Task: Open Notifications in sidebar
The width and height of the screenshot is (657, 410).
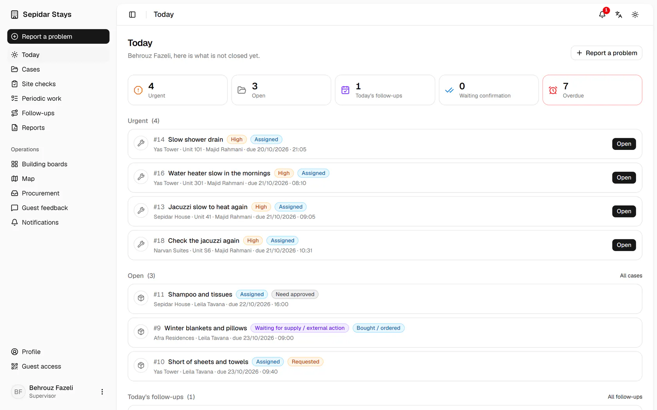Action: point(58,222)
